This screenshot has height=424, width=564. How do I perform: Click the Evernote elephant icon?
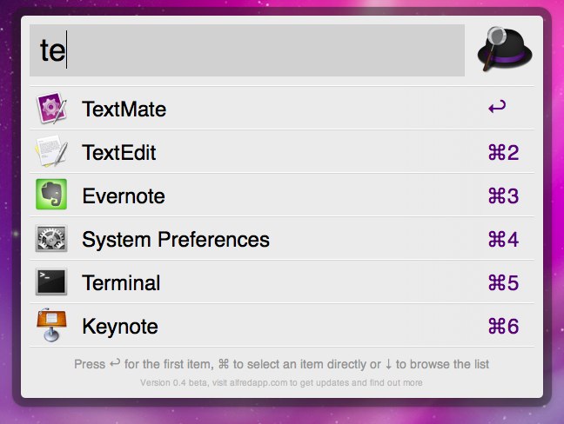click(x=51, y=195)
